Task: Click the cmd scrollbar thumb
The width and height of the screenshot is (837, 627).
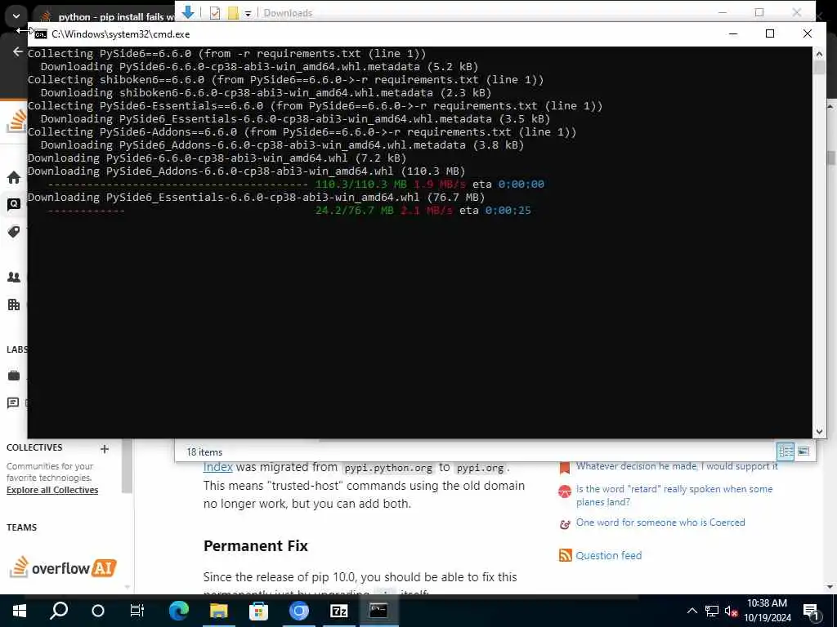Action: [x=819, y=68]
